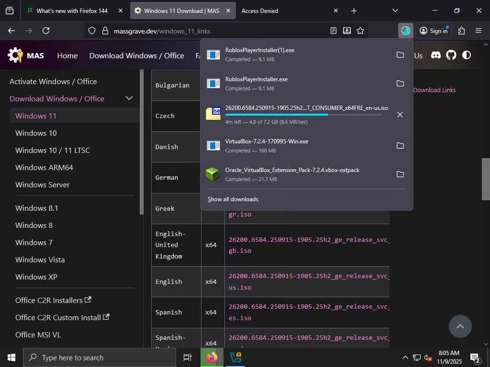
Task: Select Windows 10 in sidebar
Action: click(36, 133)
